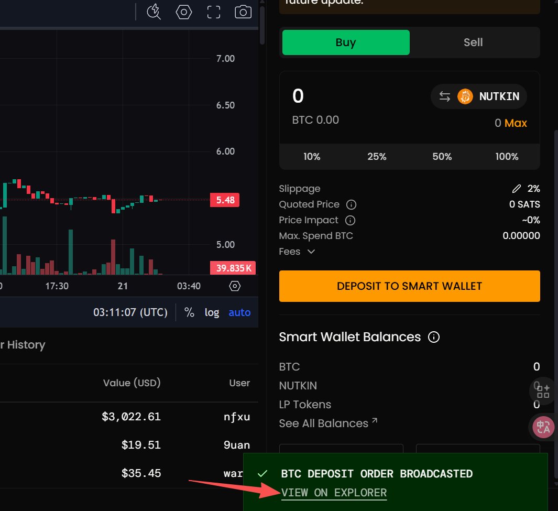
Task: Click the quick search lightning icon
Action: pos(154,12)
